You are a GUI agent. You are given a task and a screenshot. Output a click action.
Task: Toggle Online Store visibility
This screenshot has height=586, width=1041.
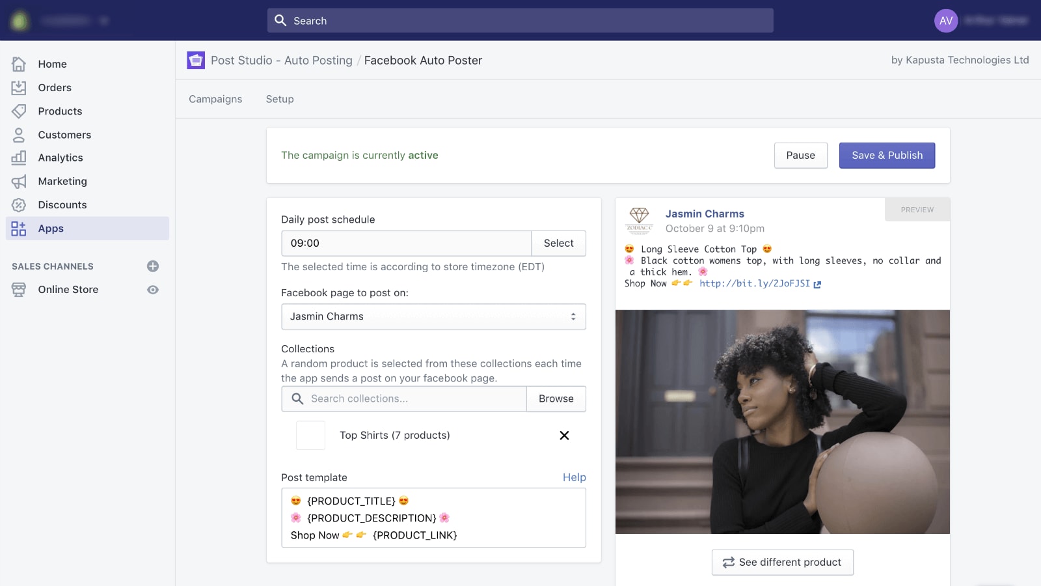(152, 289)
